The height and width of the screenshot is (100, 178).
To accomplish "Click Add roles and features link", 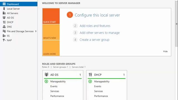I will (95, 26).
